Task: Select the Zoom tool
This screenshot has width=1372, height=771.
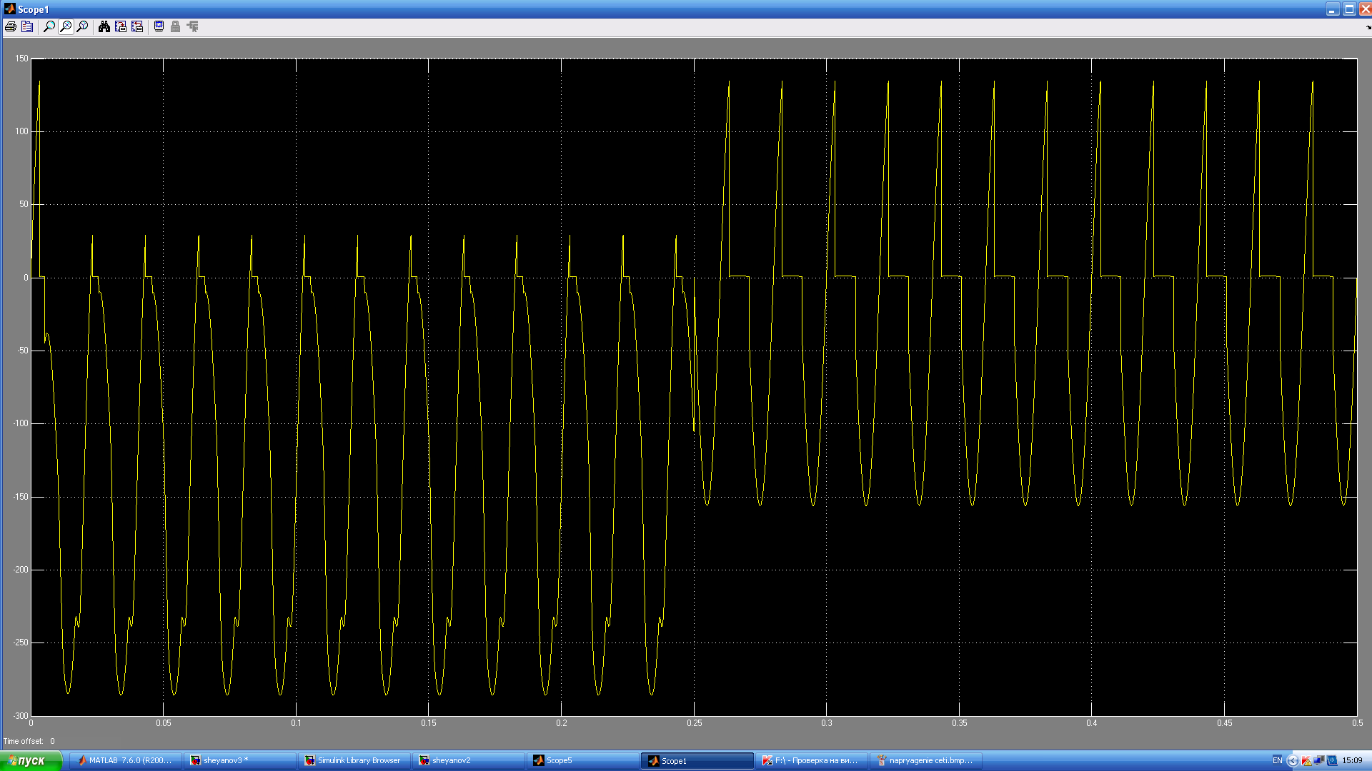Action: pos(49,26)
